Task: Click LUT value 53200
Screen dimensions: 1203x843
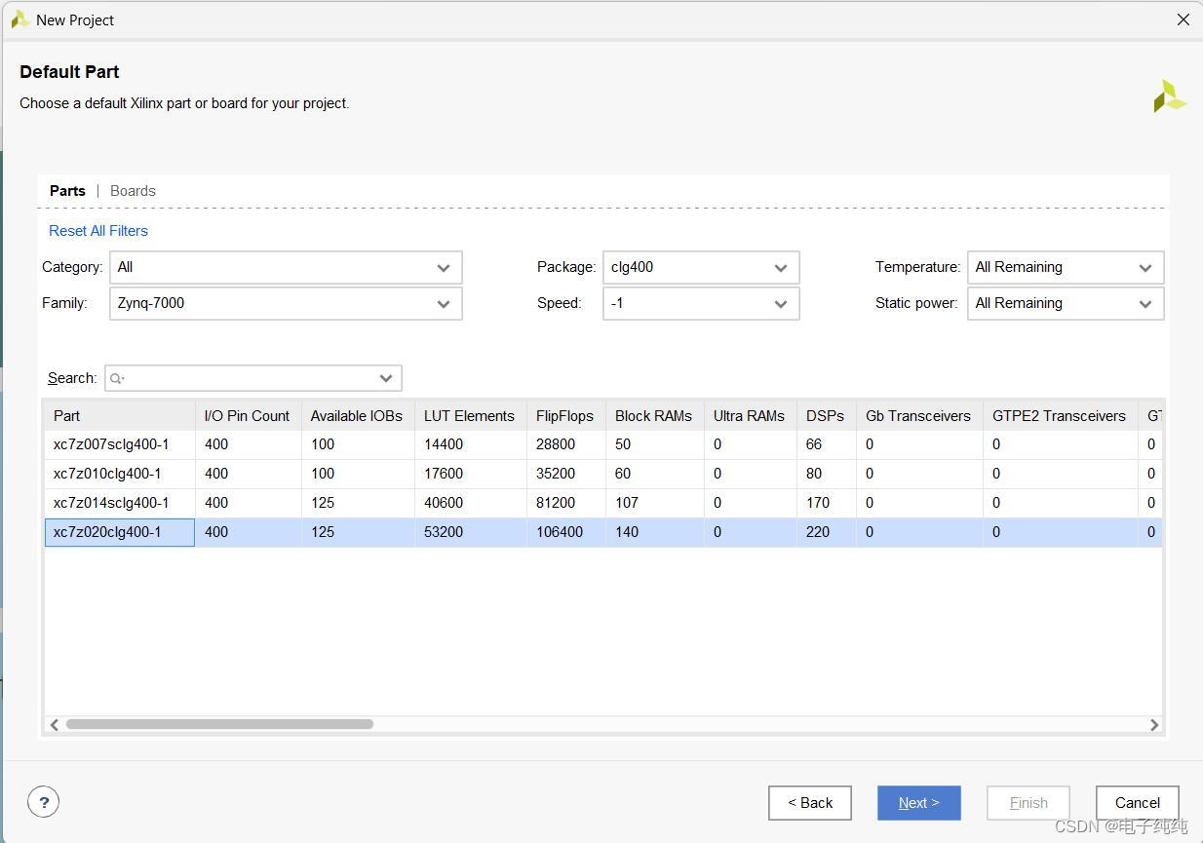Action: pos(444,532)
